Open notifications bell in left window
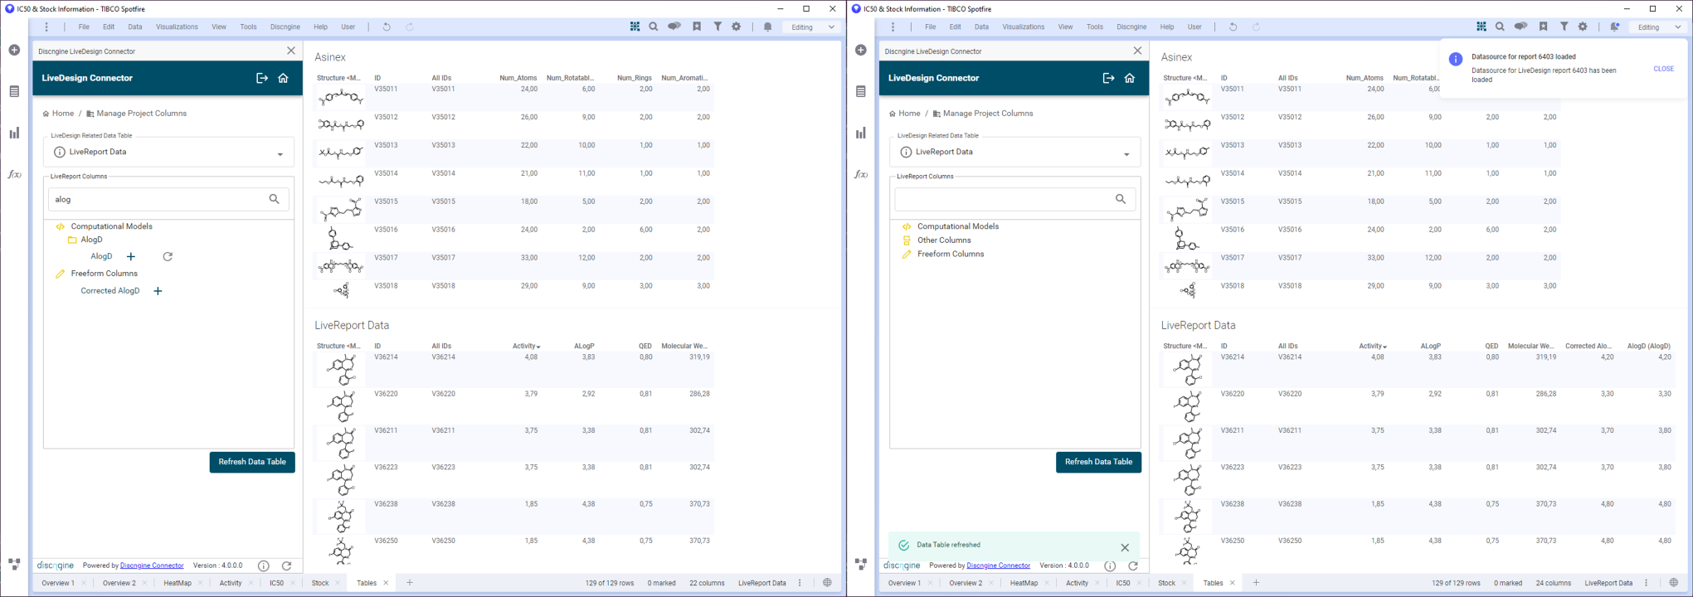This screenshot has width=1693, height=597. point(768,27)
